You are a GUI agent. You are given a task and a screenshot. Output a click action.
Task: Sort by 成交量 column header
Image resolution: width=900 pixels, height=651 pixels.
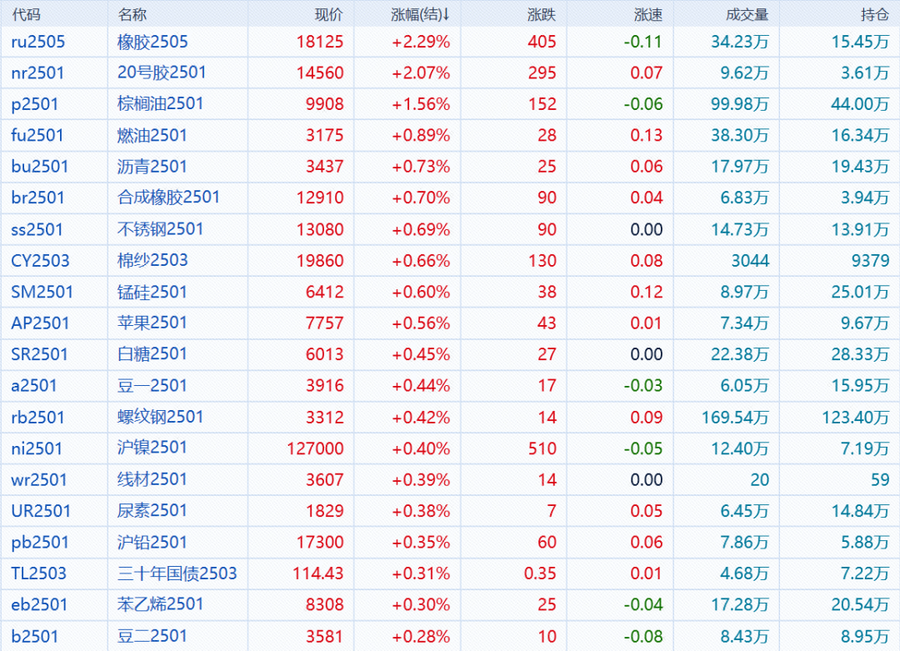747,14
